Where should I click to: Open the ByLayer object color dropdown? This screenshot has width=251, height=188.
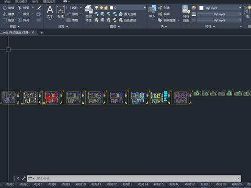click(220, 8)
